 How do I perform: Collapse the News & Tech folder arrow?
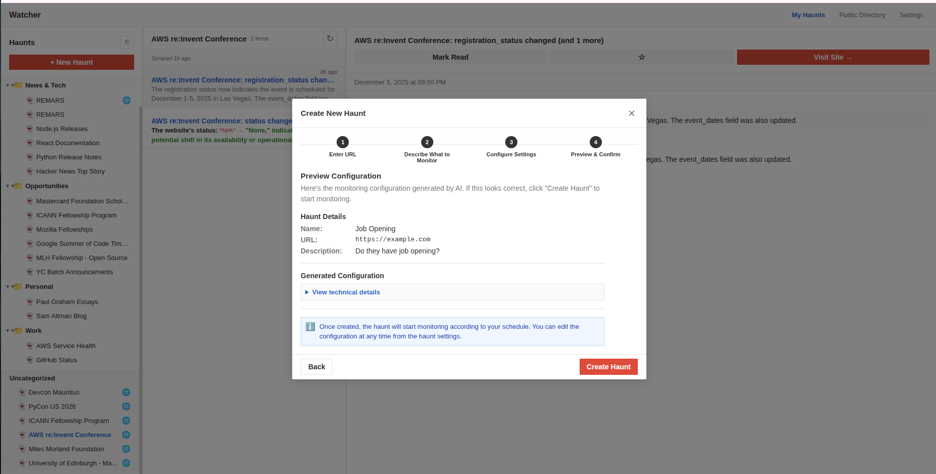pos(8,85)
